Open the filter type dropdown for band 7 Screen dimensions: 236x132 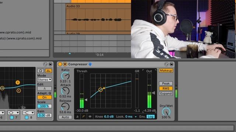click(x=14, y=113)
